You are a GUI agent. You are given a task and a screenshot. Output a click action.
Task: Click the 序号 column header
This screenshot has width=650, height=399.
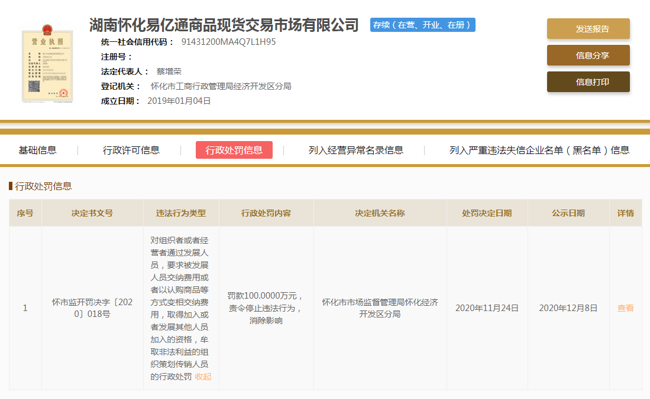[25, 213]
